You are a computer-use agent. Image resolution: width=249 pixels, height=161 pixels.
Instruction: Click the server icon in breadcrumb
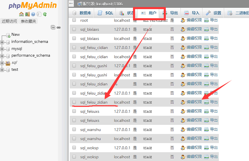click(x=80, y=4)
